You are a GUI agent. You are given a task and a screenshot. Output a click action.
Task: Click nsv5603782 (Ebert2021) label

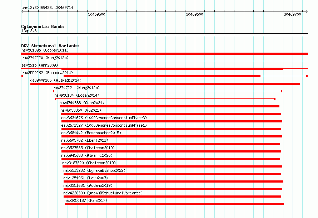click(85, 140)
